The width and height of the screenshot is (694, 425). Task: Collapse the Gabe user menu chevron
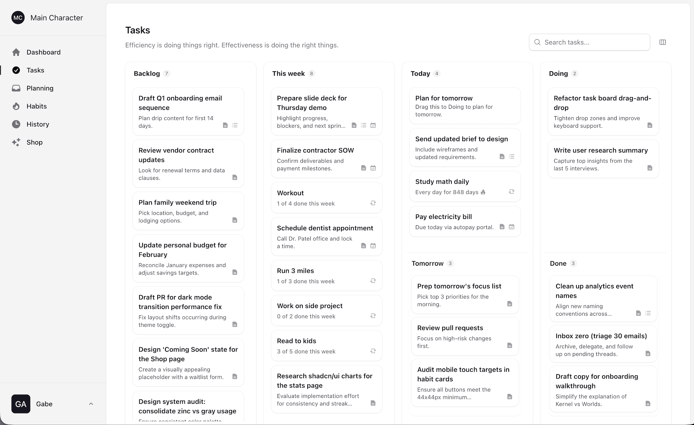pyautogui.click(x=91, y=404)
